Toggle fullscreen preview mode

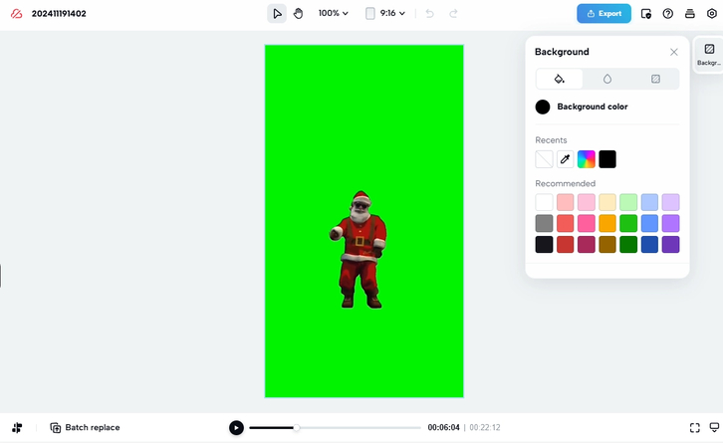694,428
